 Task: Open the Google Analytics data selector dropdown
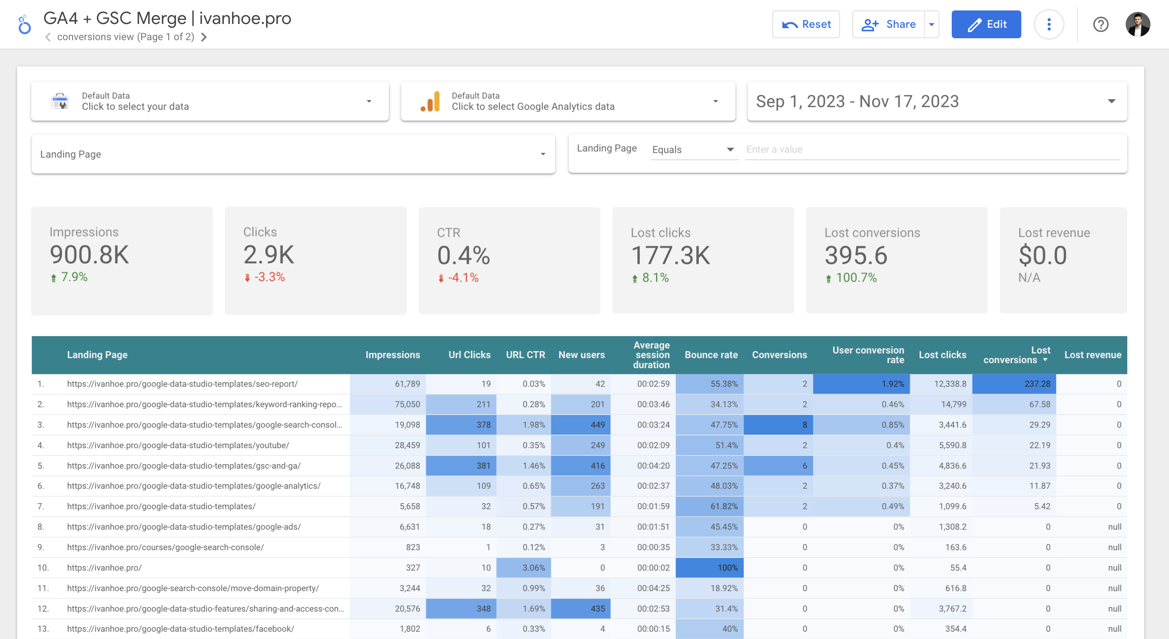[568, 101]
